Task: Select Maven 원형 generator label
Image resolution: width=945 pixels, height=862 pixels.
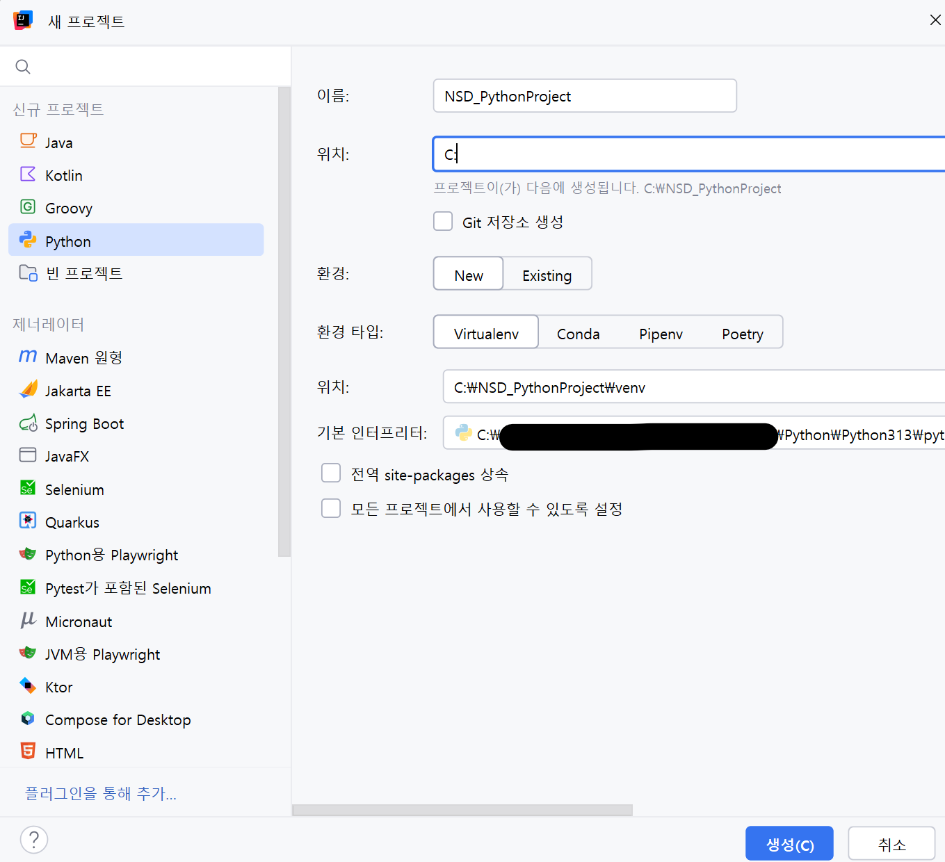Action: 84,357
